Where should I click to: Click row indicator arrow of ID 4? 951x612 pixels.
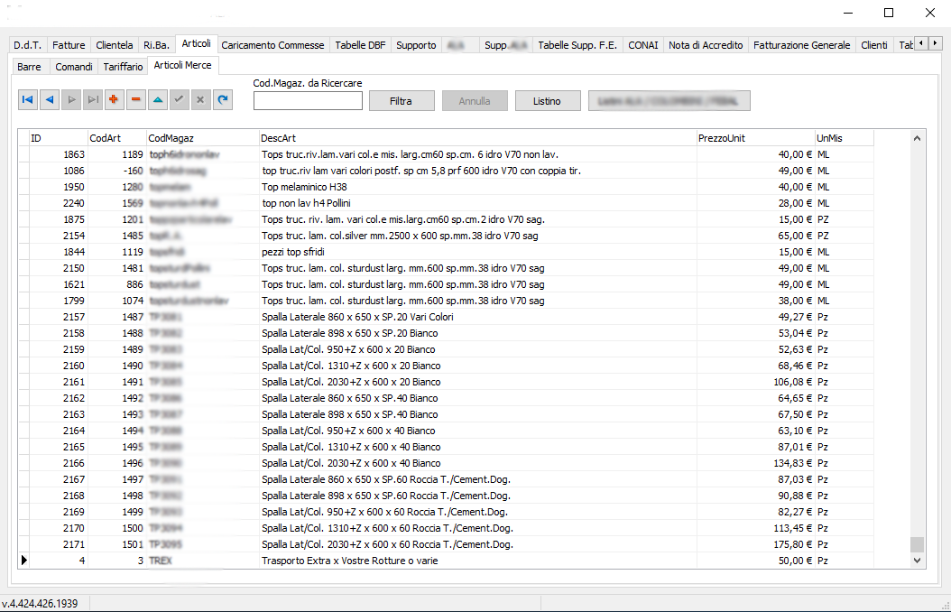pos(23,560)
